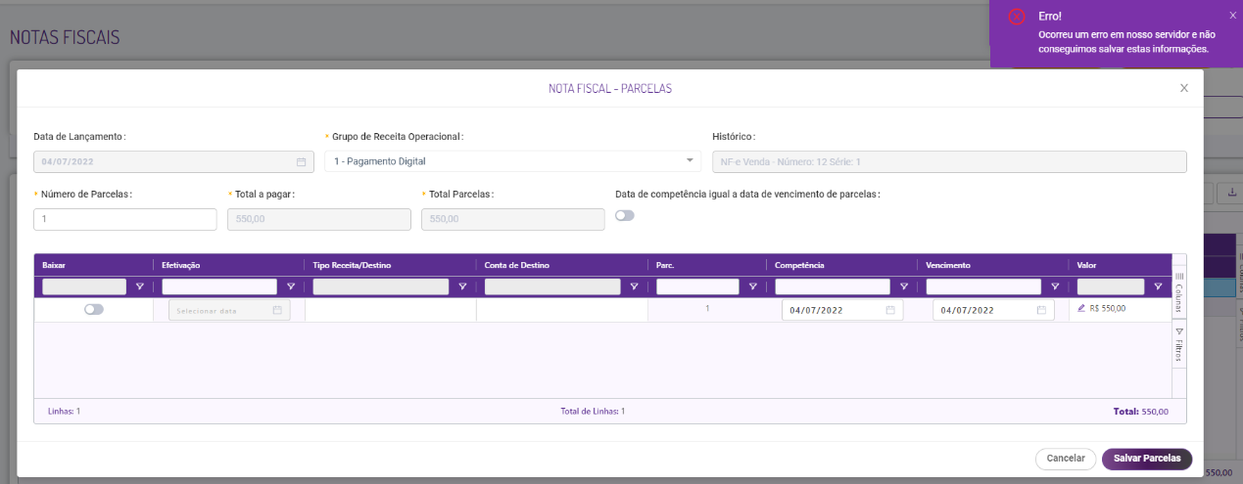
Task: Click Competência date 04/07/2022 field
Action: [842, 310]
